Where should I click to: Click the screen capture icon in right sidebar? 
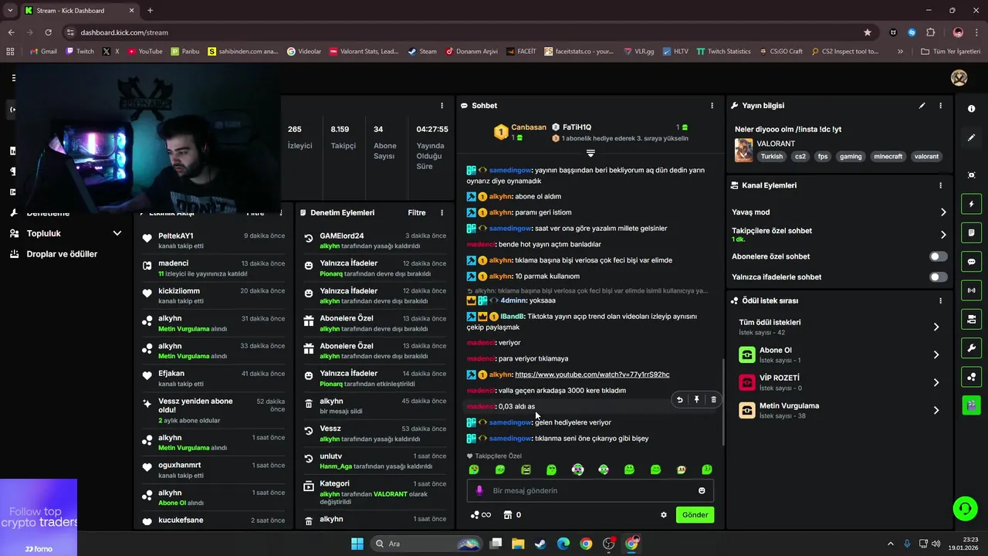tap(971, 175)
